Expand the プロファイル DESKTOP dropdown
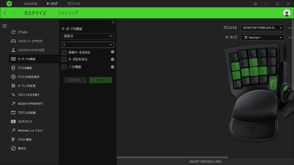The width and height of the screenshot is (294, 165). pyautogui.click(x=263, y=28)
